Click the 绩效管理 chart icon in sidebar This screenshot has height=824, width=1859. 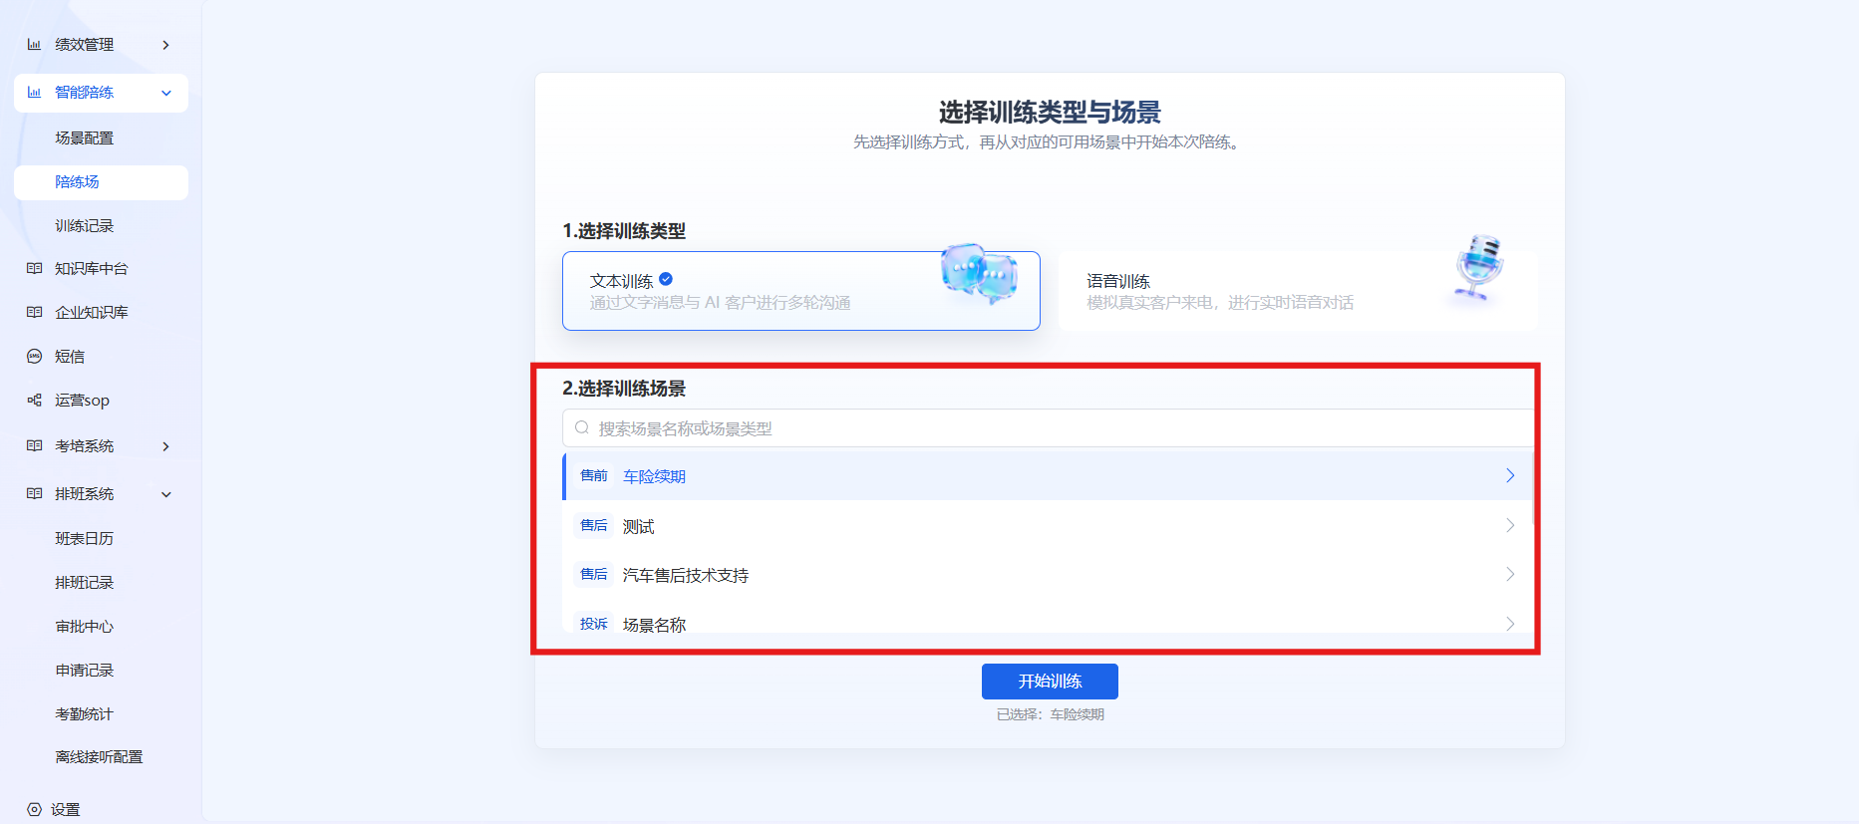[x=34, y=45]
